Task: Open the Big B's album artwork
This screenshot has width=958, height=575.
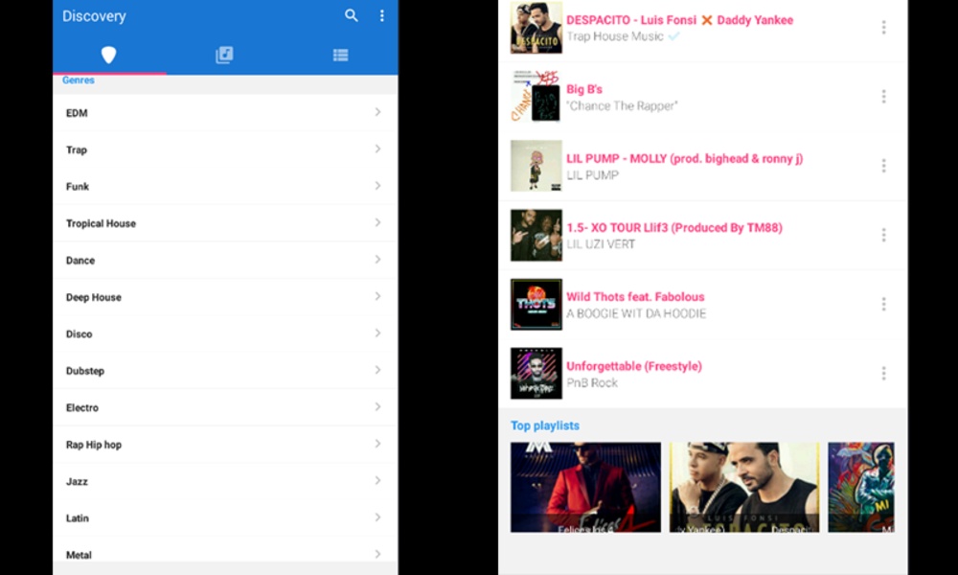Action: tap(536, 97)
